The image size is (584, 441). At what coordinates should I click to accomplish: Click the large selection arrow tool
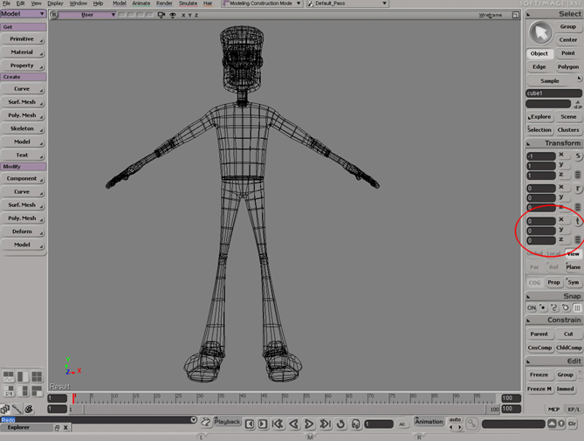(x=540, y=32)
